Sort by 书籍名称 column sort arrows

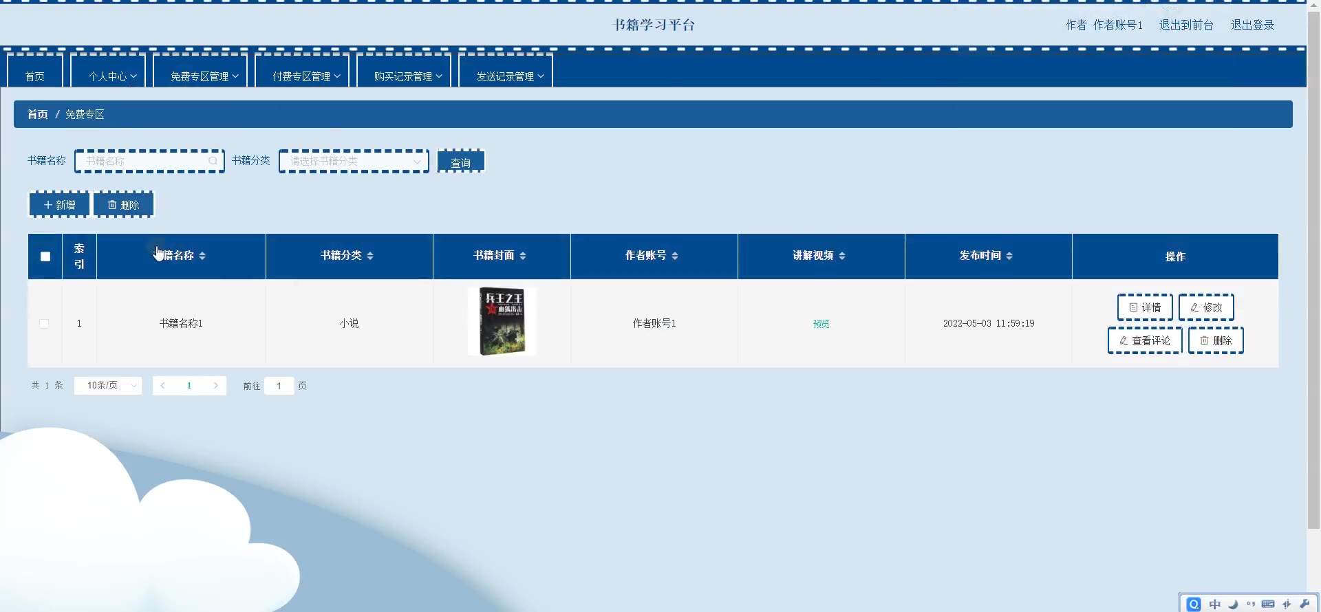pos(202,256)
